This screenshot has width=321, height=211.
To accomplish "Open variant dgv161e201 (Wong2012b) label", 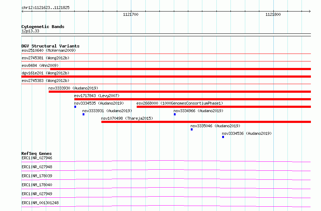I will click(45, 73).
